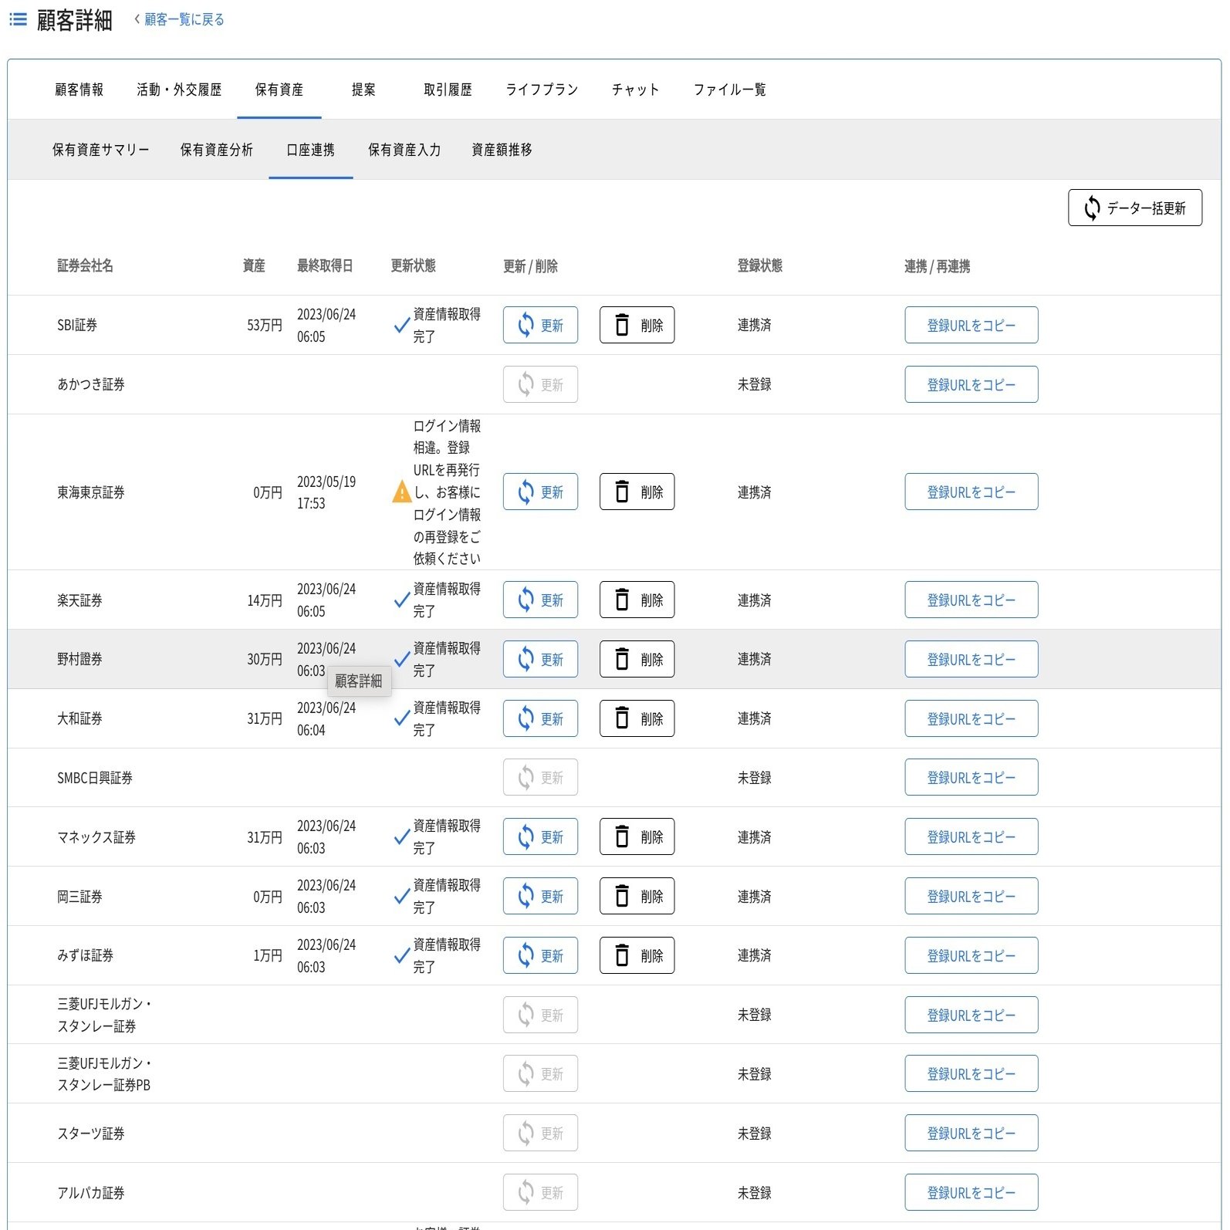Image resolution: width=1230 pixels, height=1230 pixels.
Task: Copy registration URL for 野村證券
Action: pos(971,659)
